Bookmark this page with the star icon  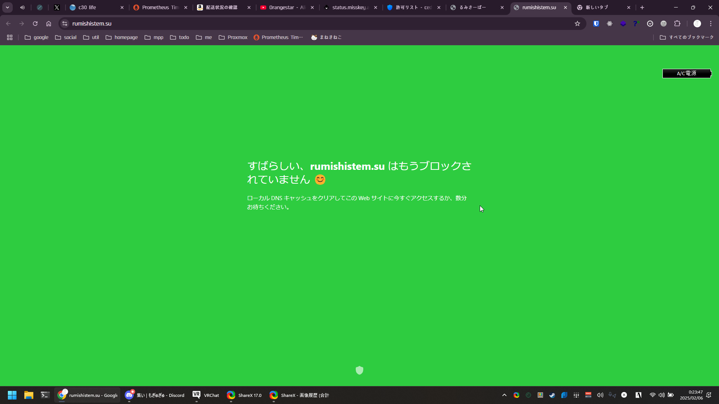click(577, 24)
